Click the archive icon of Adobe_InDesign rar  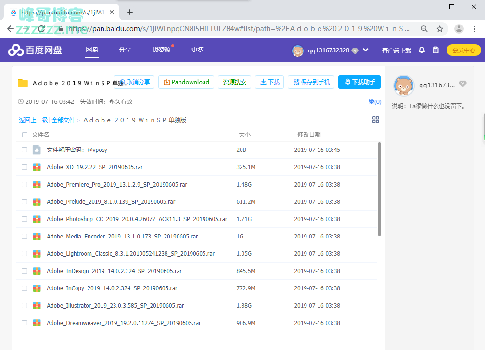pos(37,271)
